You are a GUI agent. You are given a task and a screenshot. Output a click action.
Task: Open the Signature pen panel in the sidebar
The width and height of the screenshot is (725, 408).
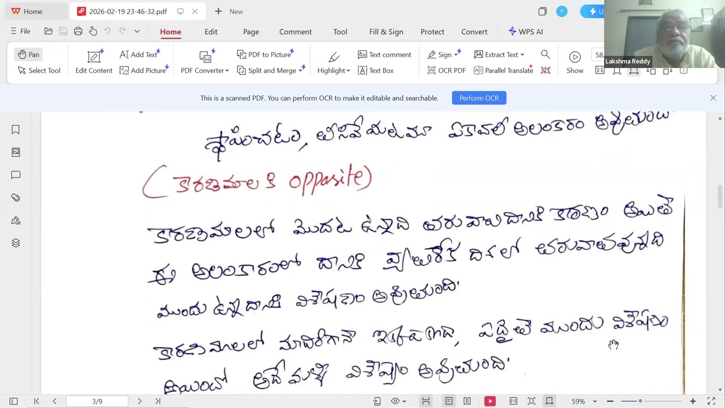pyautogui.click(x=16, y=220)
